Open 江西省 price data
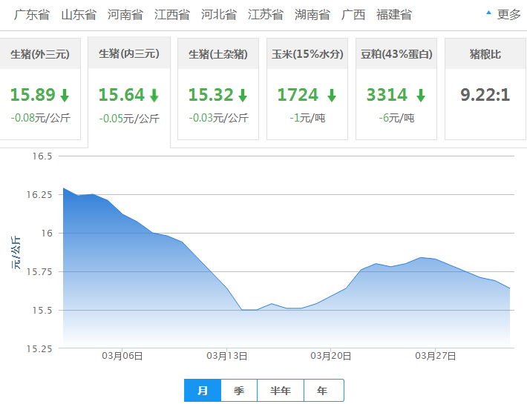The width and height of the screenshot is (527, 407). (172, 14)
